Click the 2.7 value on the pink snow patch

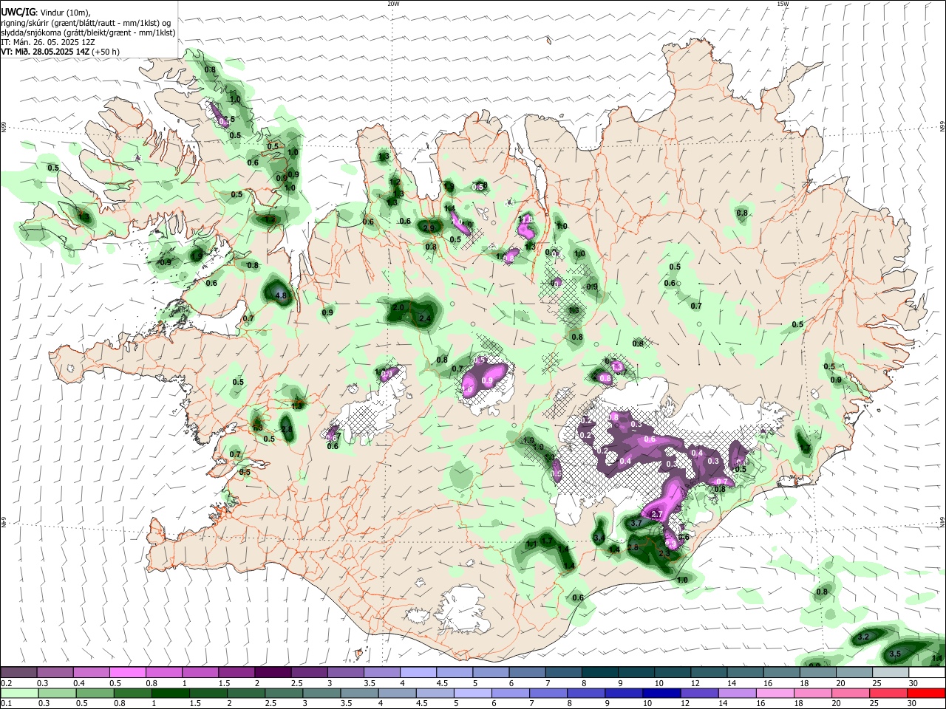(x=657, y=513)
